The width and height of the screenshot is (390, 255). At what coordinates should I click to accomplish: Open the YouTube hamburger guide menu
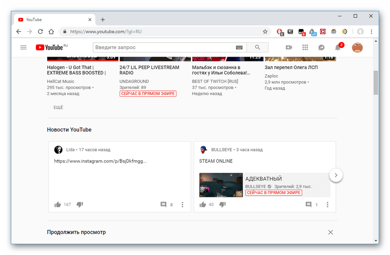23,48
